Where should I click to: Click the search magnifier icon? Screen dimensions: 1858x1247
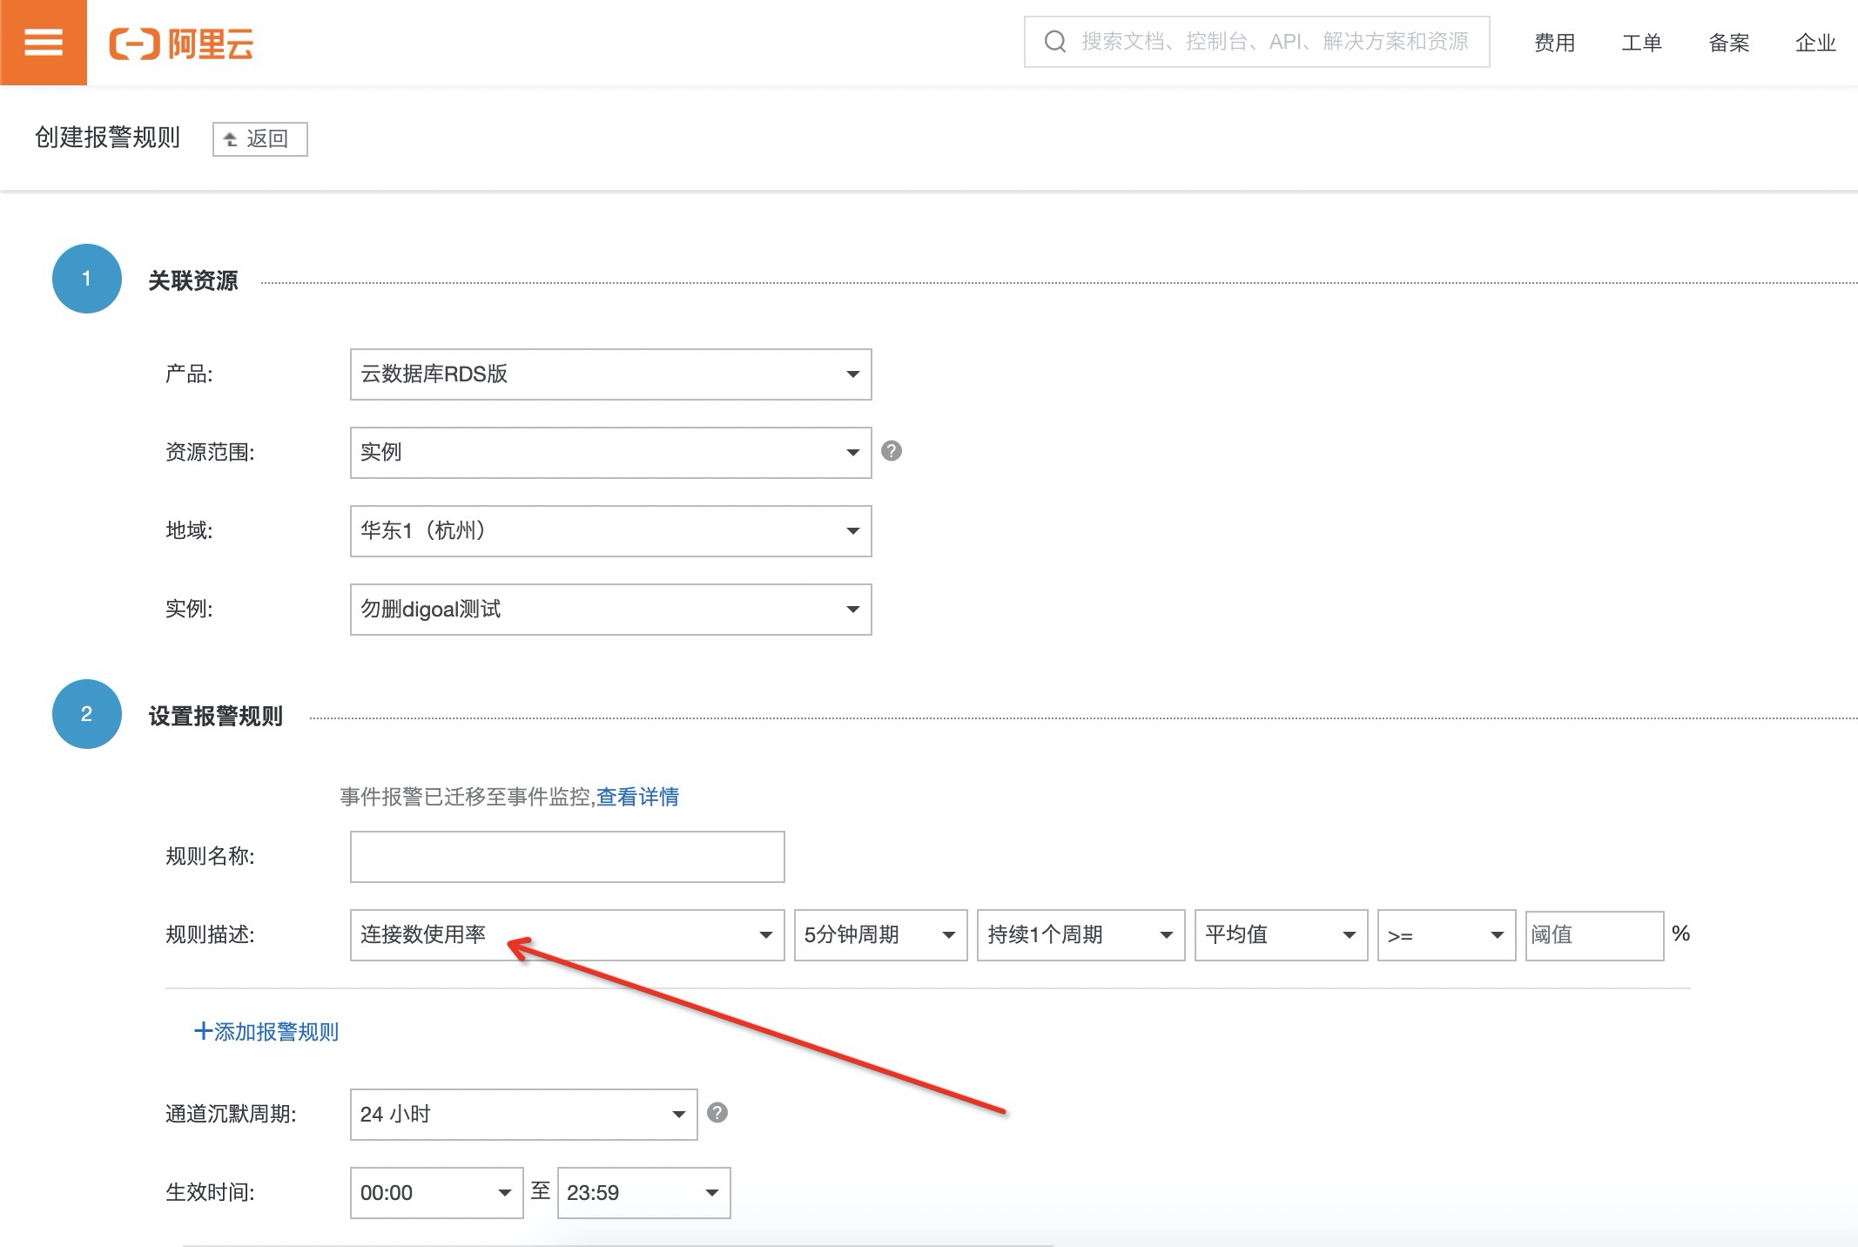point(1054,41)
